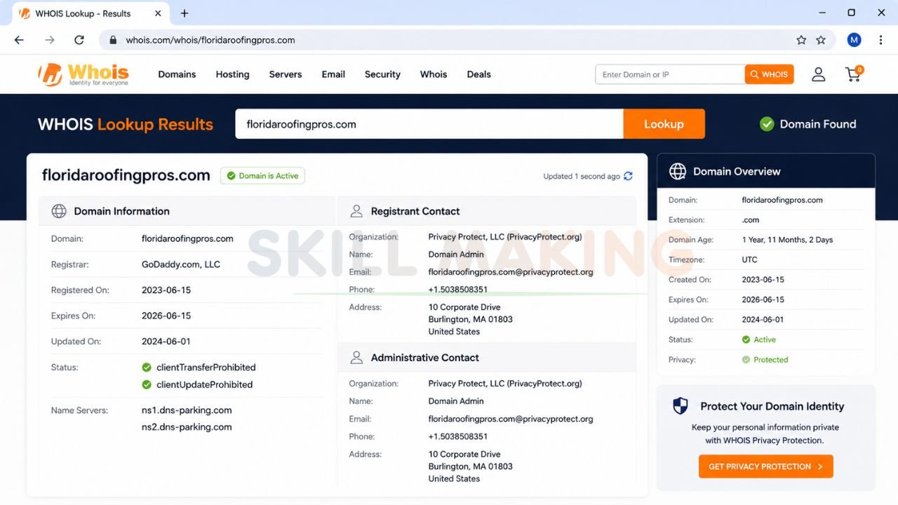Click Registered On date 2023-06-15 in Domain Information
The image size is (898, 505).
point(166,290)
